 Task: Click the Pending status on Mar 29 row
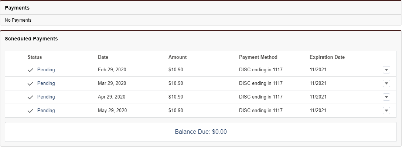point(46,83)
